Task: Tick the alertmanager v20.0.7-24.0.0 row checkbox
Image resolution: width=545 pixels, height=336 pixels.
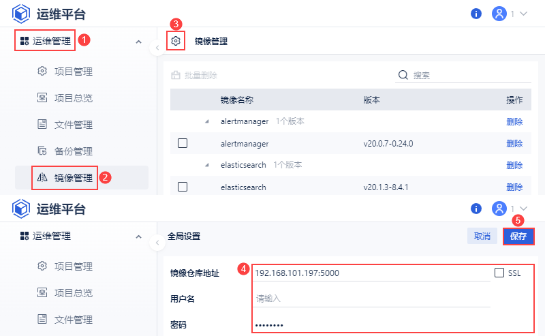Action: [x=183, y=143]
